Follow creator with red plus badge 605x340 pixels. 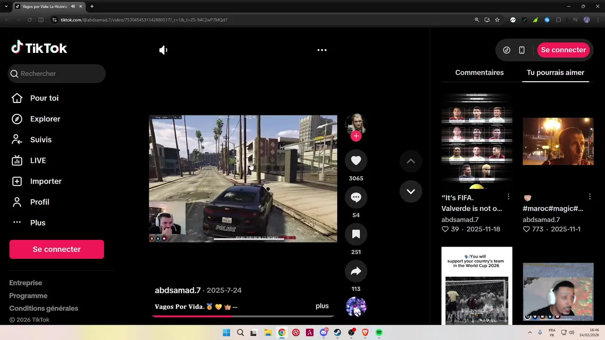click(356, 136)
